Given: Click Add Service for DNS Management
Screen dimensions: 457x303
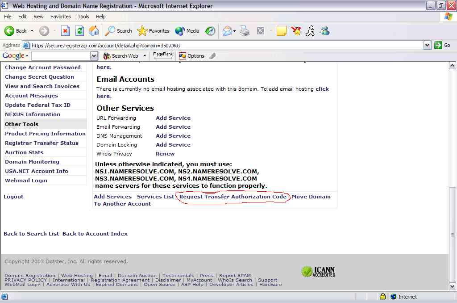Looking at the screenshot, I should (x=173, y=136).
